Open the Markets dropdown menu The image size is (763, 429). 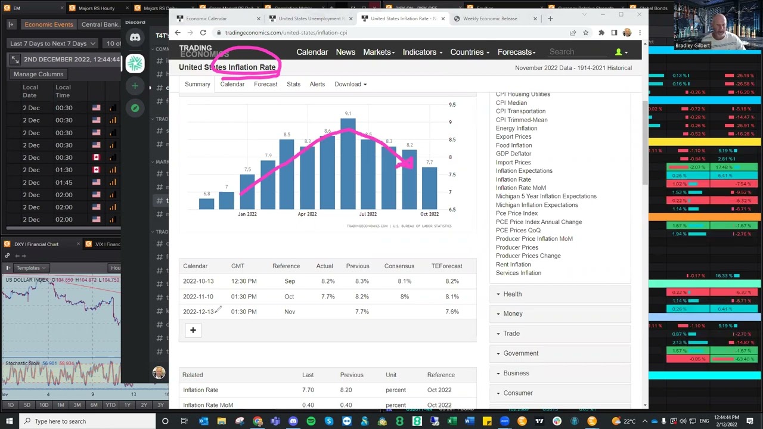click(379, 52)
